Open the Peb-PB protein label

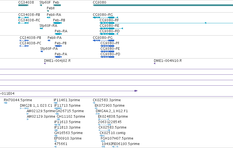(x=61, y=43)
